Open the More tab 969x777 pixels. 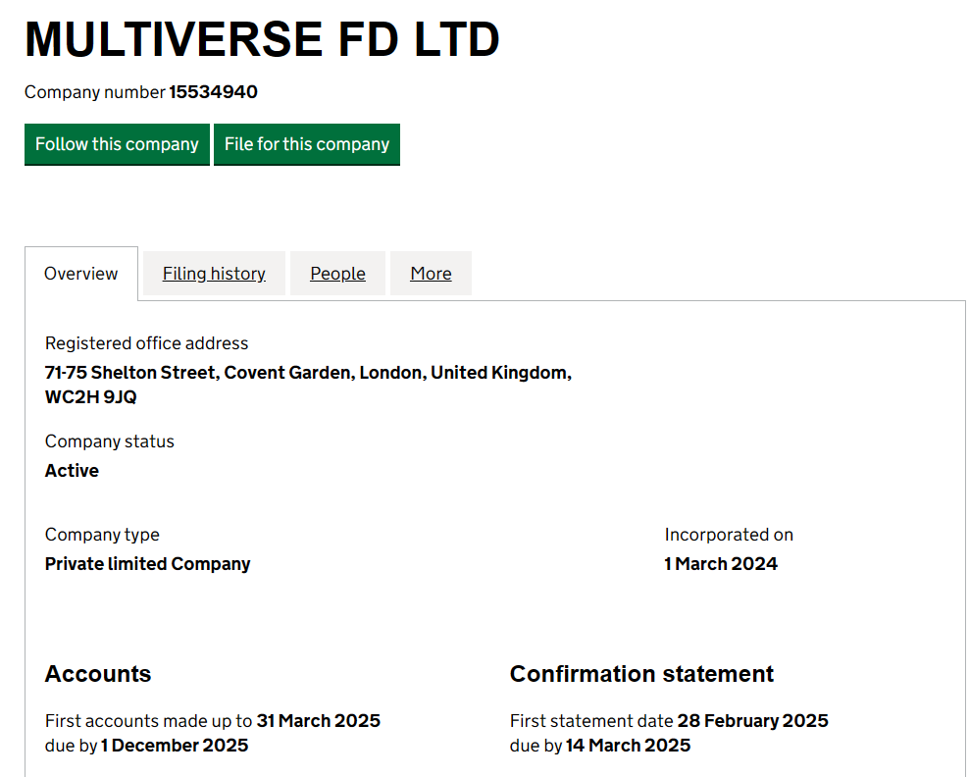431,273
